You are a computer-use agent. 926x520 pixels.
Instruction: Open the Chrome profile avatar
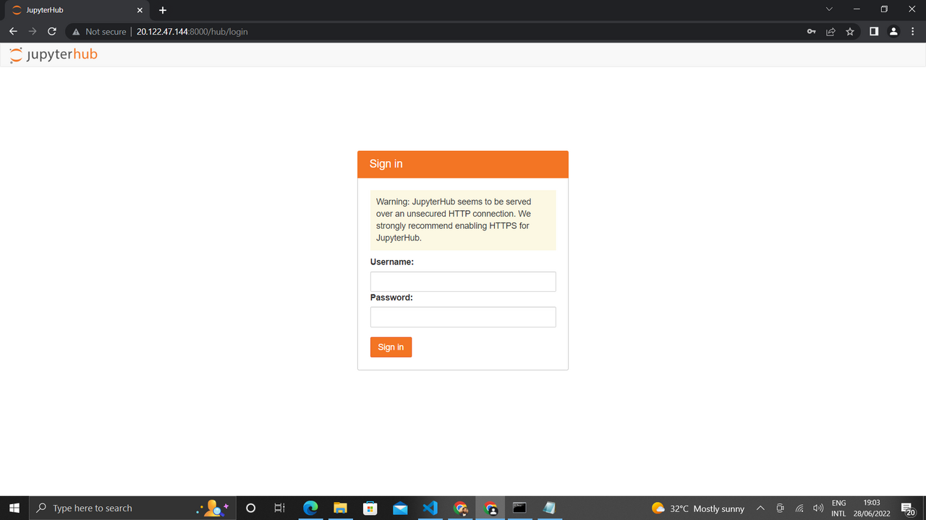click(x=893, y=32)
